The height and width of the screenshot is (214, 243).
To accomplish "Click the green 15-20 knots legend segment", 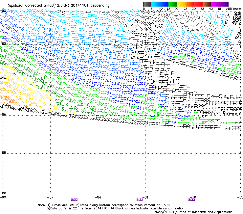I will [173, 4].
